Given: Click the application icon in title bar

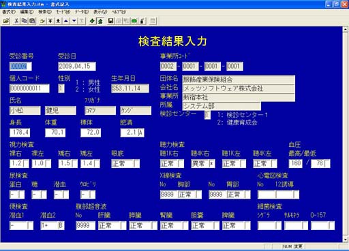Looking at the screenshot, I should [3, 4].
